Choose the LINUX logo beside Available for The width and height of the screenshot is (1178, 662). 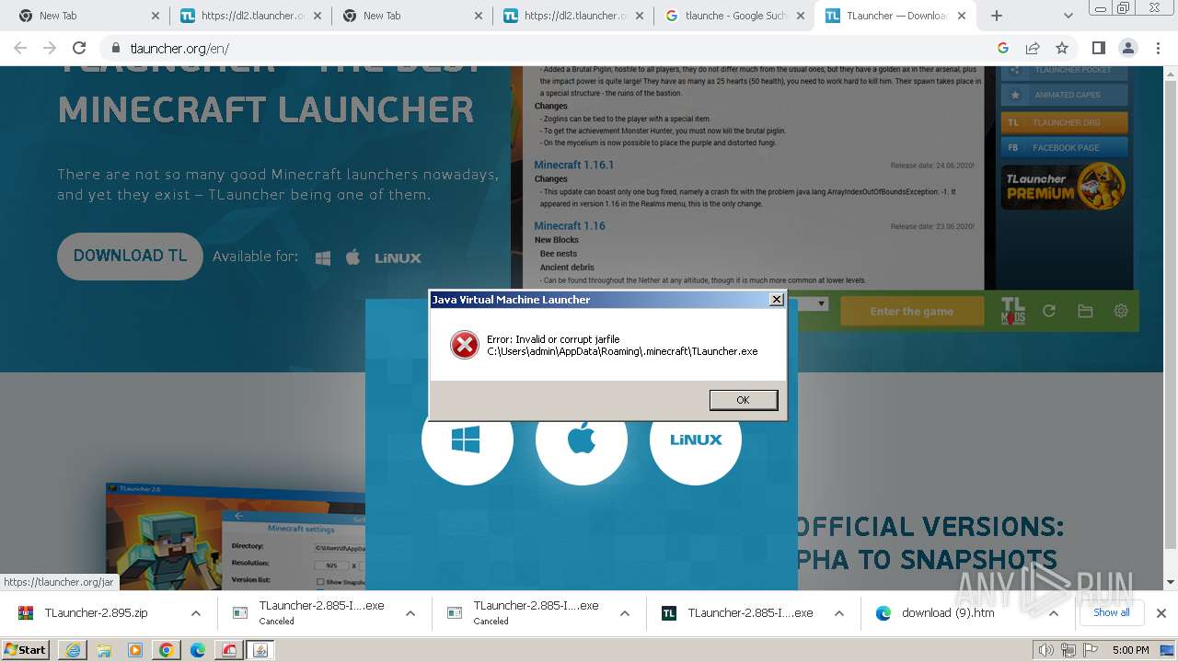[x=398, y=258]
